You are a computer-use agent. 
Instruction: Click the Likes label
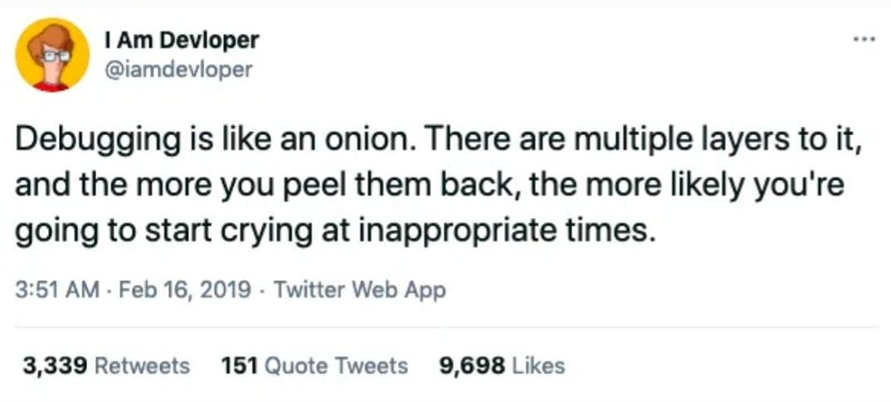click(x=538, y=366)
